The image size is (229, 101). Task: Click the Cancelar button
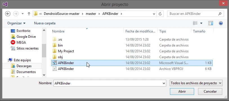210,91
